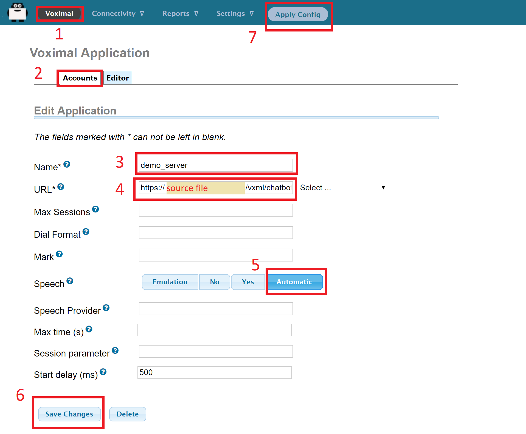Screen dimensions: 526x434
Task: Click the robot logo icon
Action: point(18,12)
